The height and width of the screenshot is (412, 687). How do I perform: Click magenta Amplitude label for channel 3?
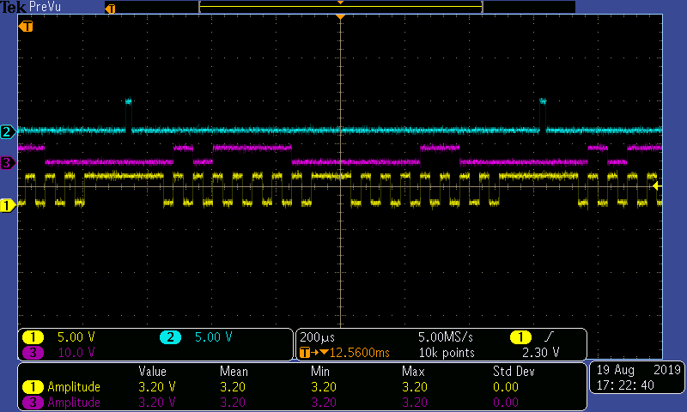click(x=74, y=403)
